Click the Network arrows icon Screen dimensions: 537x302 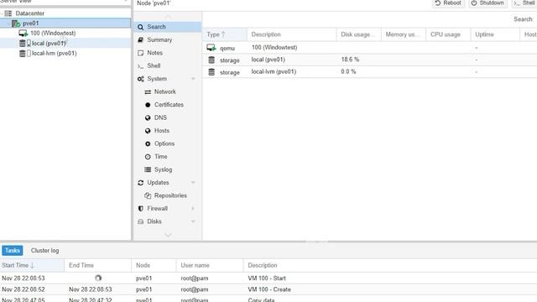[148, 91]
